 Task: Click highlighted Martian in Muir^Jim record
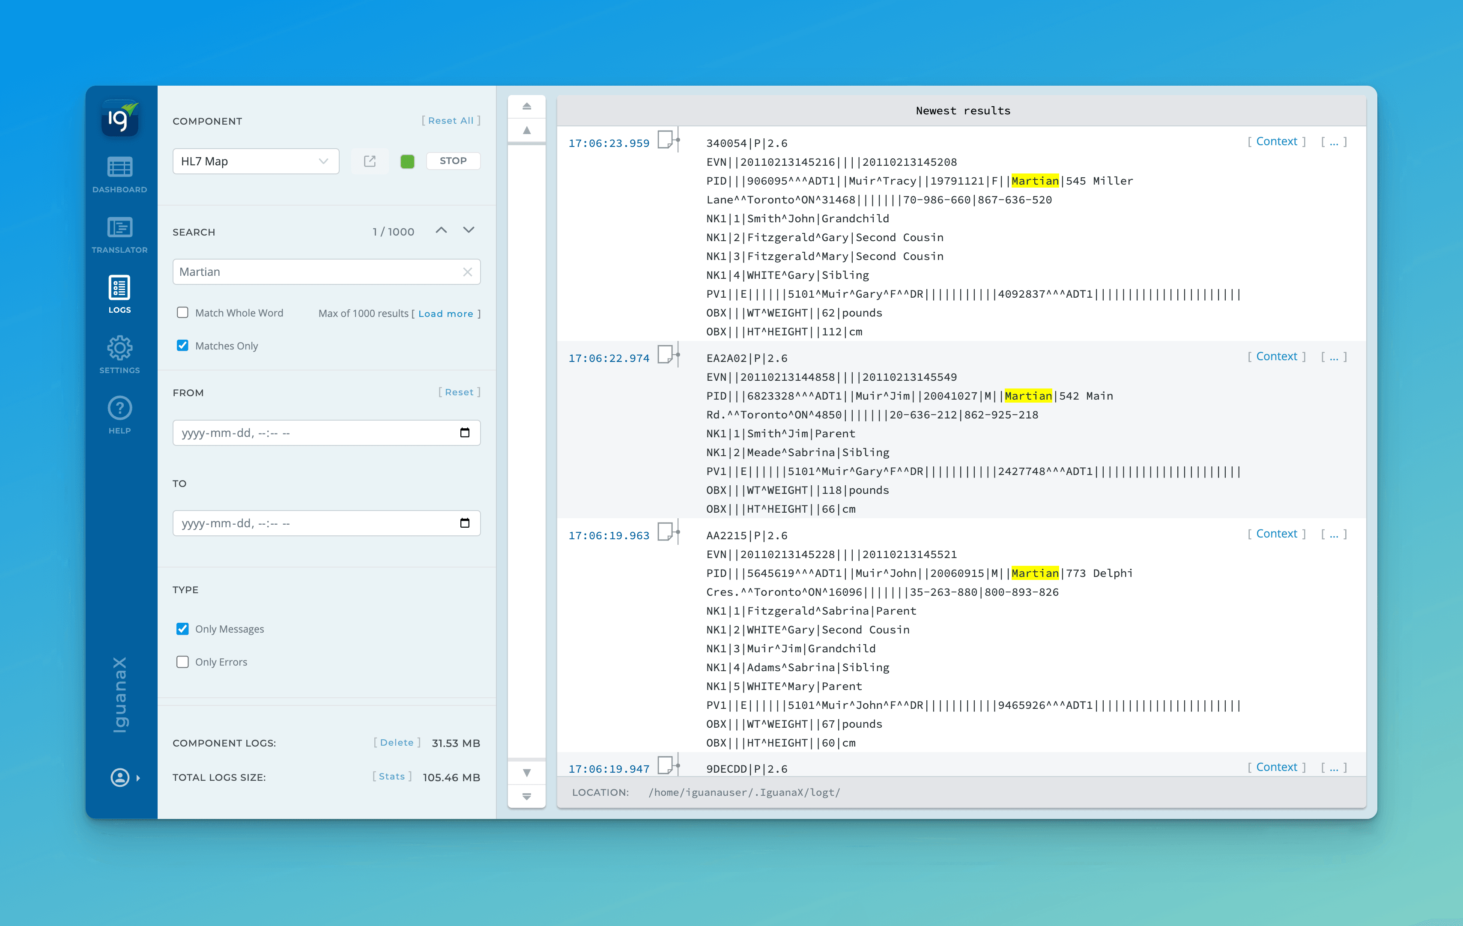click(x=1028, y=396)
